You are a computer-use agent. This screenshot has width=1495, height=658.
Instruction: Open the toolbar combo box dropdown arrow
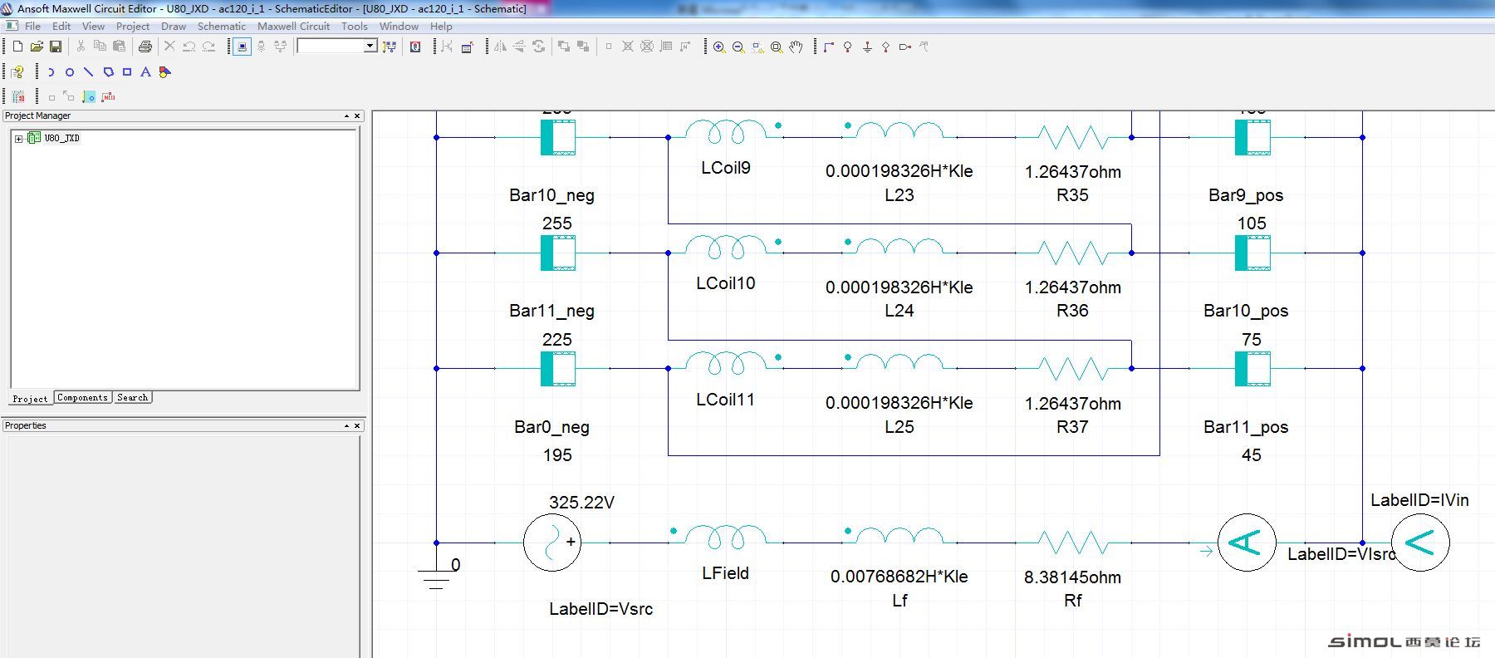click(x=370, y=47)
